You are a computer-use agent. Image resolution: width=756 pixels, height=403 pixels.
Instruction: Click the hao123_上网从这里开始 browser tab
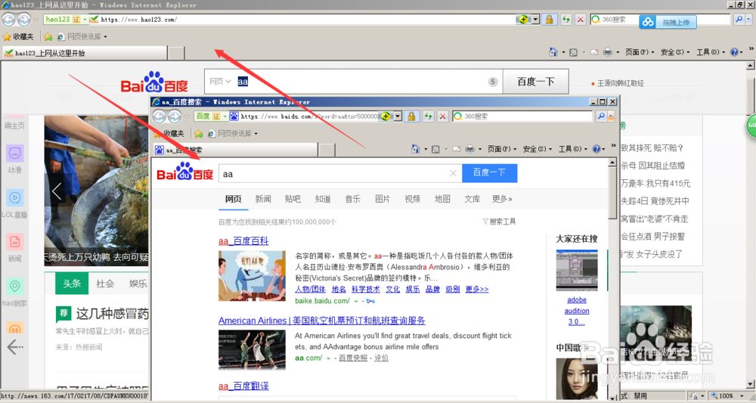85,53
